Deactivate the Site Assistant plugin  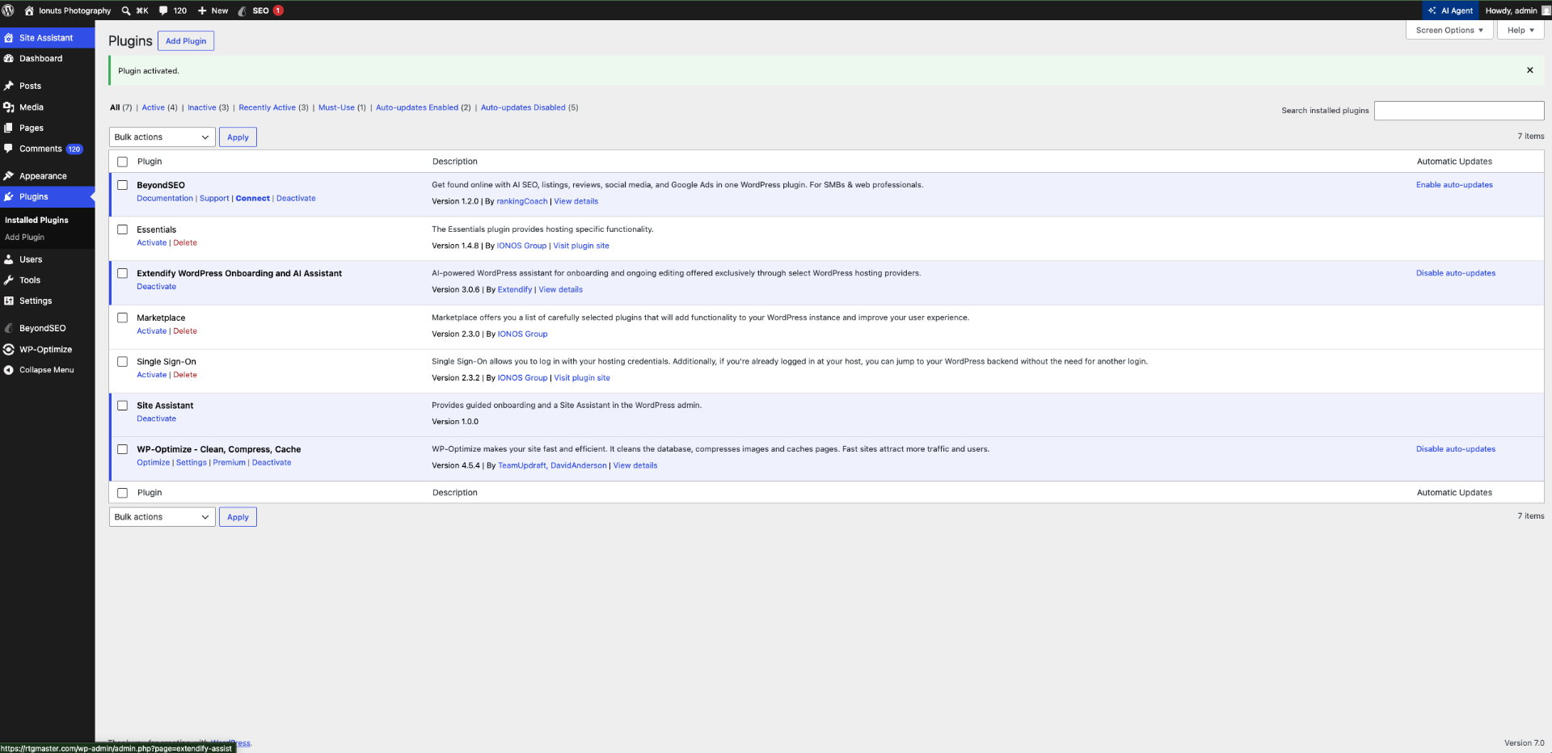[156, 419]
